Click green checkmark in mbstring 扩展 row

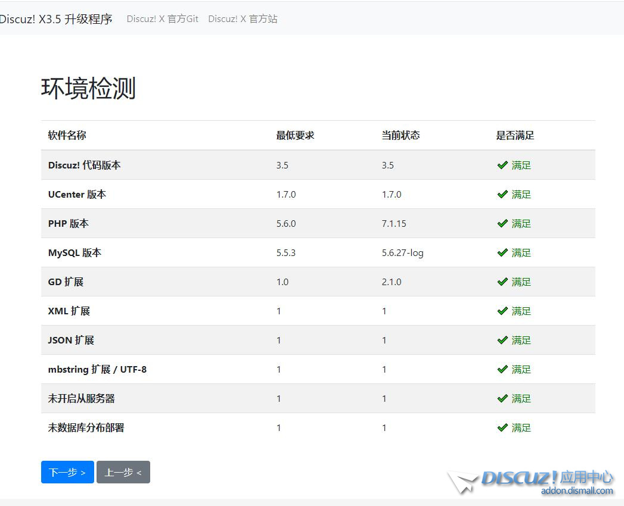[x=502, y=369]
